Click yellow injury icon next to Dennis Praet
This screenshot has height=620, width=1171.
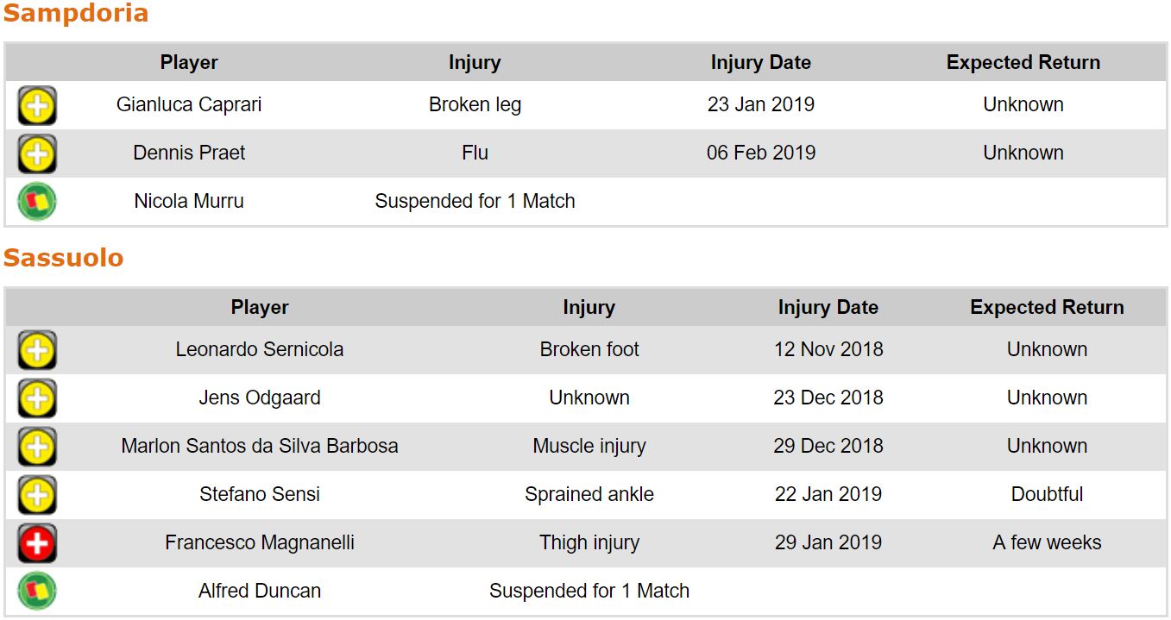[x=37, y=154]
